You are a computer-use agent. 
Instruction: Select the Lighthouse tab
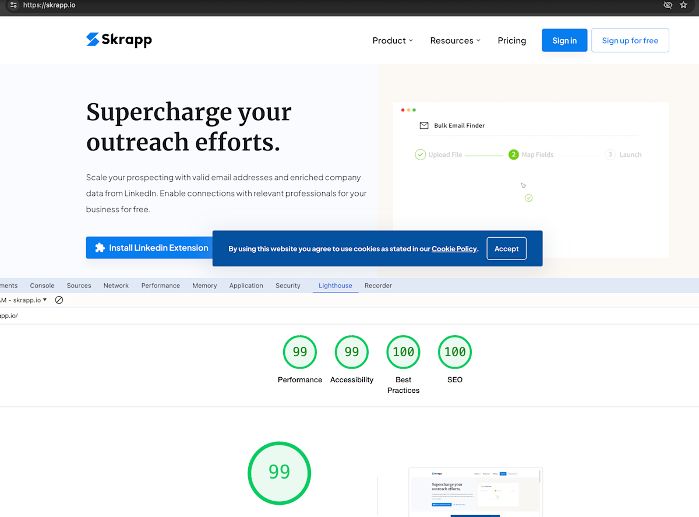(x=336, y=286)
